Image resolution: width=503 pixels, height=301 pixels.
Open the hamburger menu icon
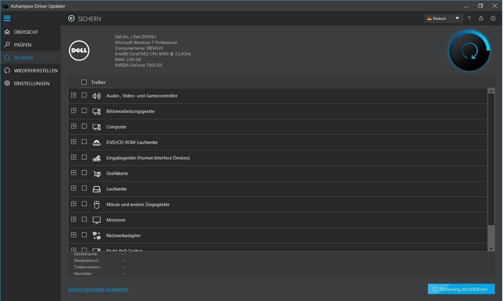tap(7, 19)
